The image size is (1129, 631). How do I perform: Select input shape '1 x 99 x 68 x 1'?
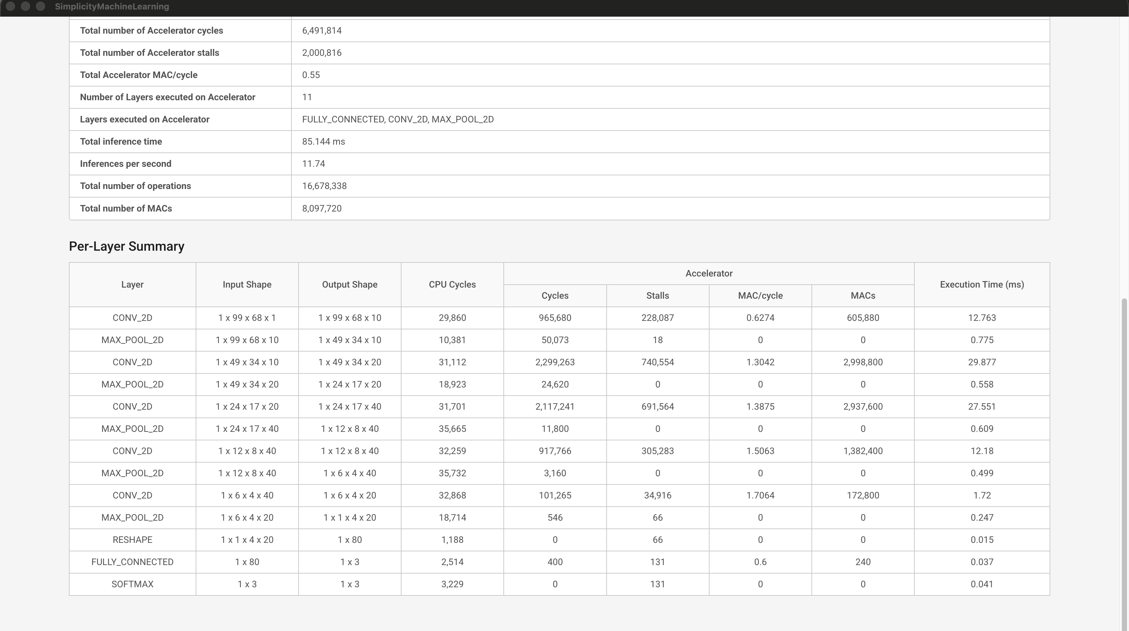[x=247, y=318]
